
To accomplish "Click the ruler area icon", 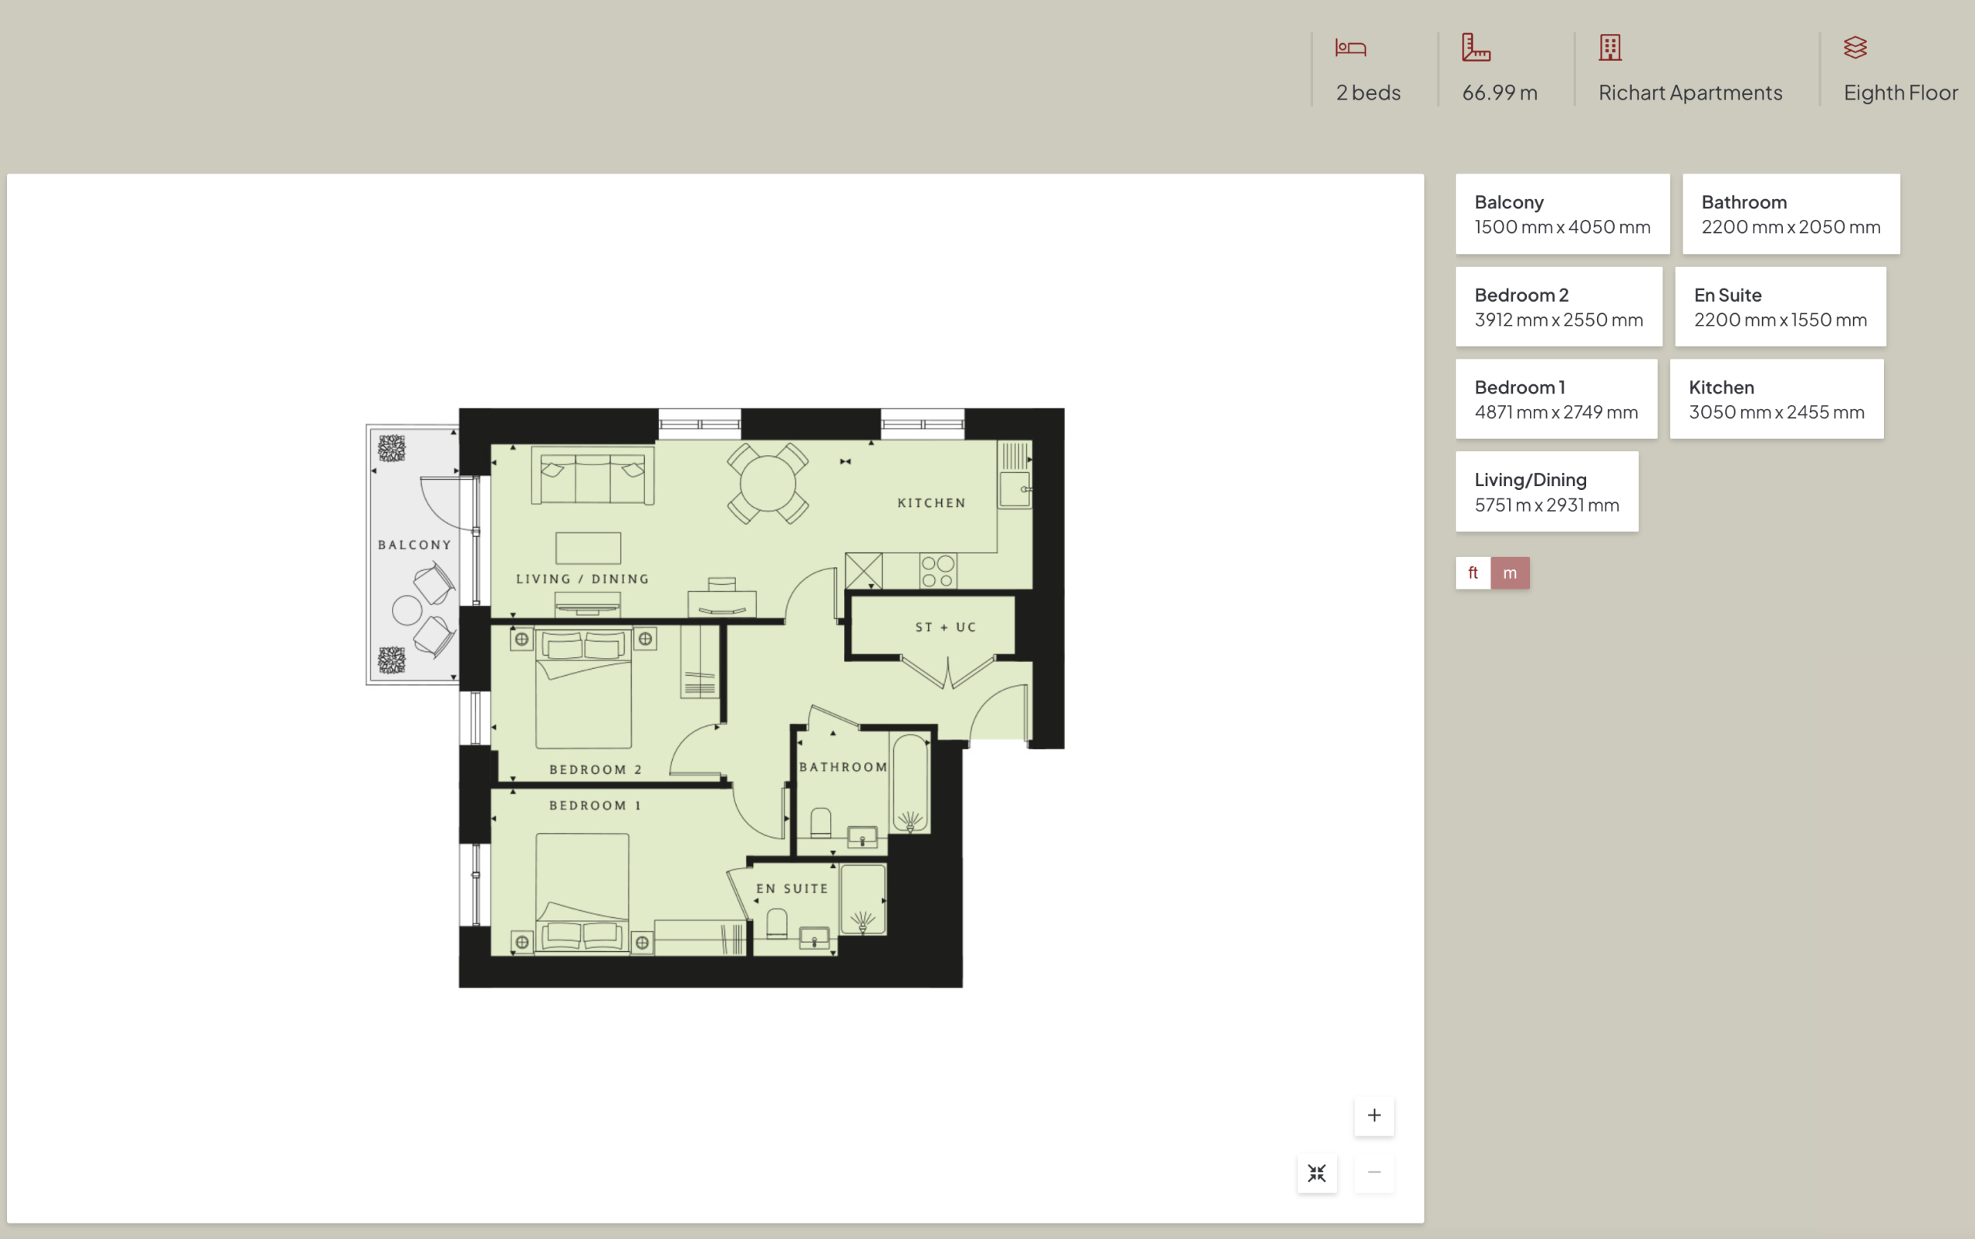I will [1475, 48].
